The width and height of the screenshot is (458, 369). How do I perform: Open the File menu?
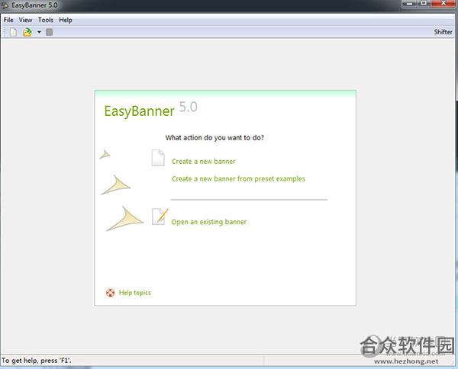(8, 20)
